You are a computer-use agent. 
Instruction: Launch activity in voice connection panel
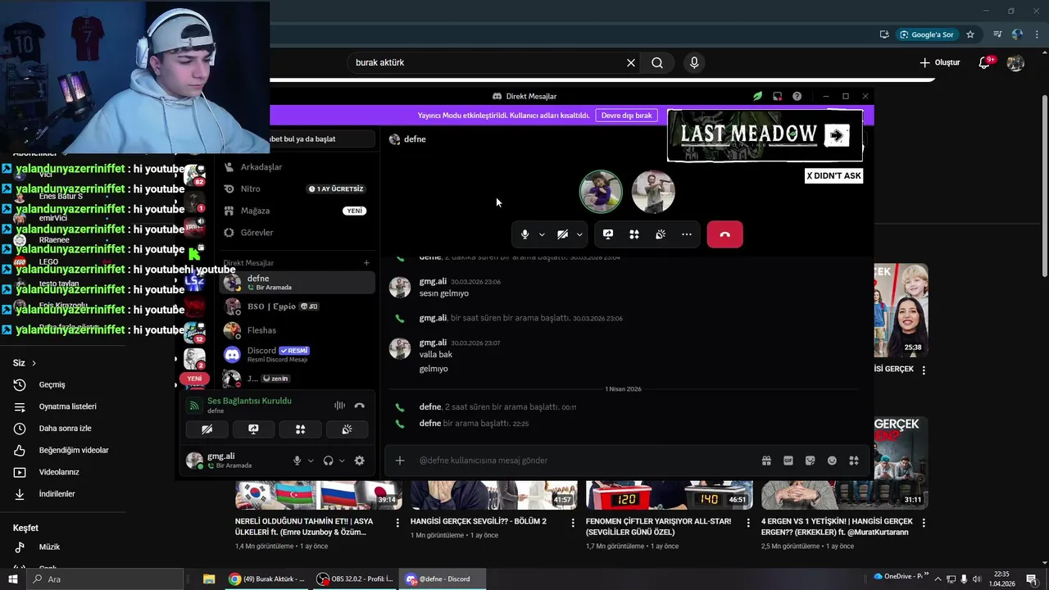click(300, 429)
